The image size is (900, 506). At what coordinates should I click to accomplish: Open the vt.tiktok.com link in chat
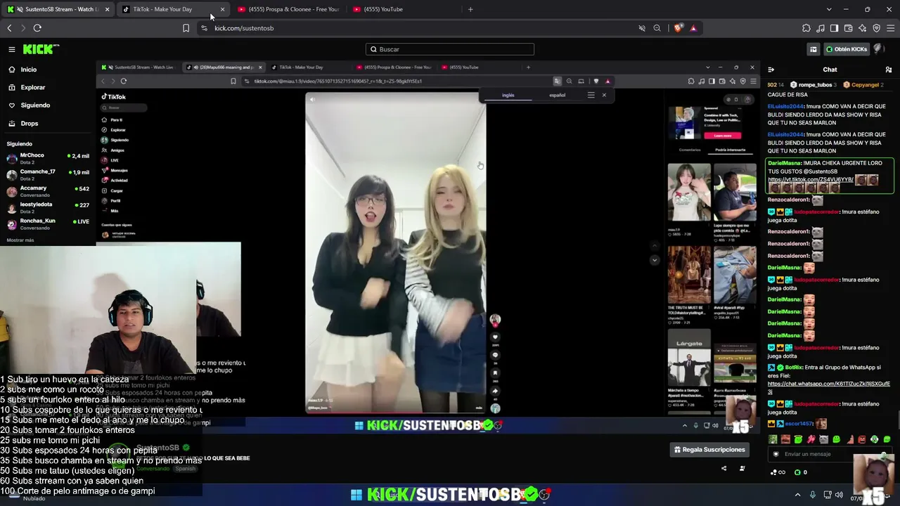tap(810, 179)
